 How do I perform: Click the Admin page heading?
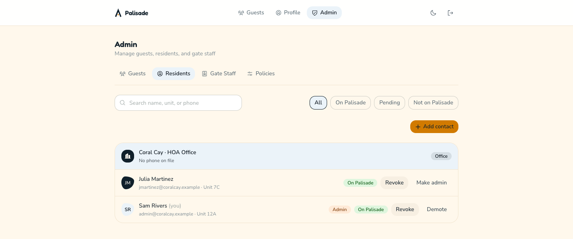coord(126,45)
